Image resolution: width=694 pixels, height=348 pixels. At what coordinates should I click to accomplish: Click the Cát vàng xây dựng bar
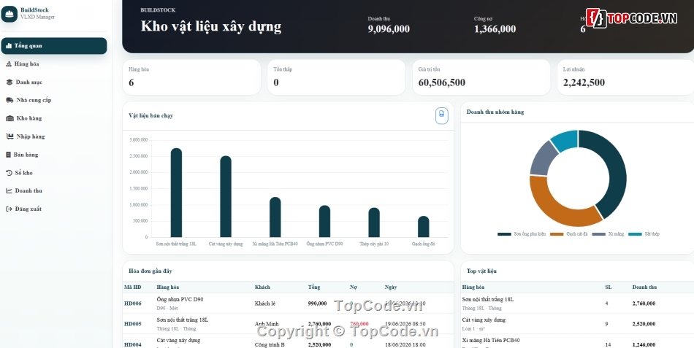(226, 197)
